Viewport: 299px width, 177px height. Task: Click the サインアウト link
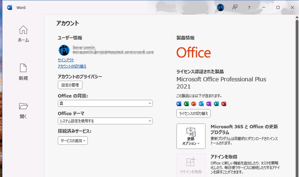pyautogui.click(x=66, y=60)
